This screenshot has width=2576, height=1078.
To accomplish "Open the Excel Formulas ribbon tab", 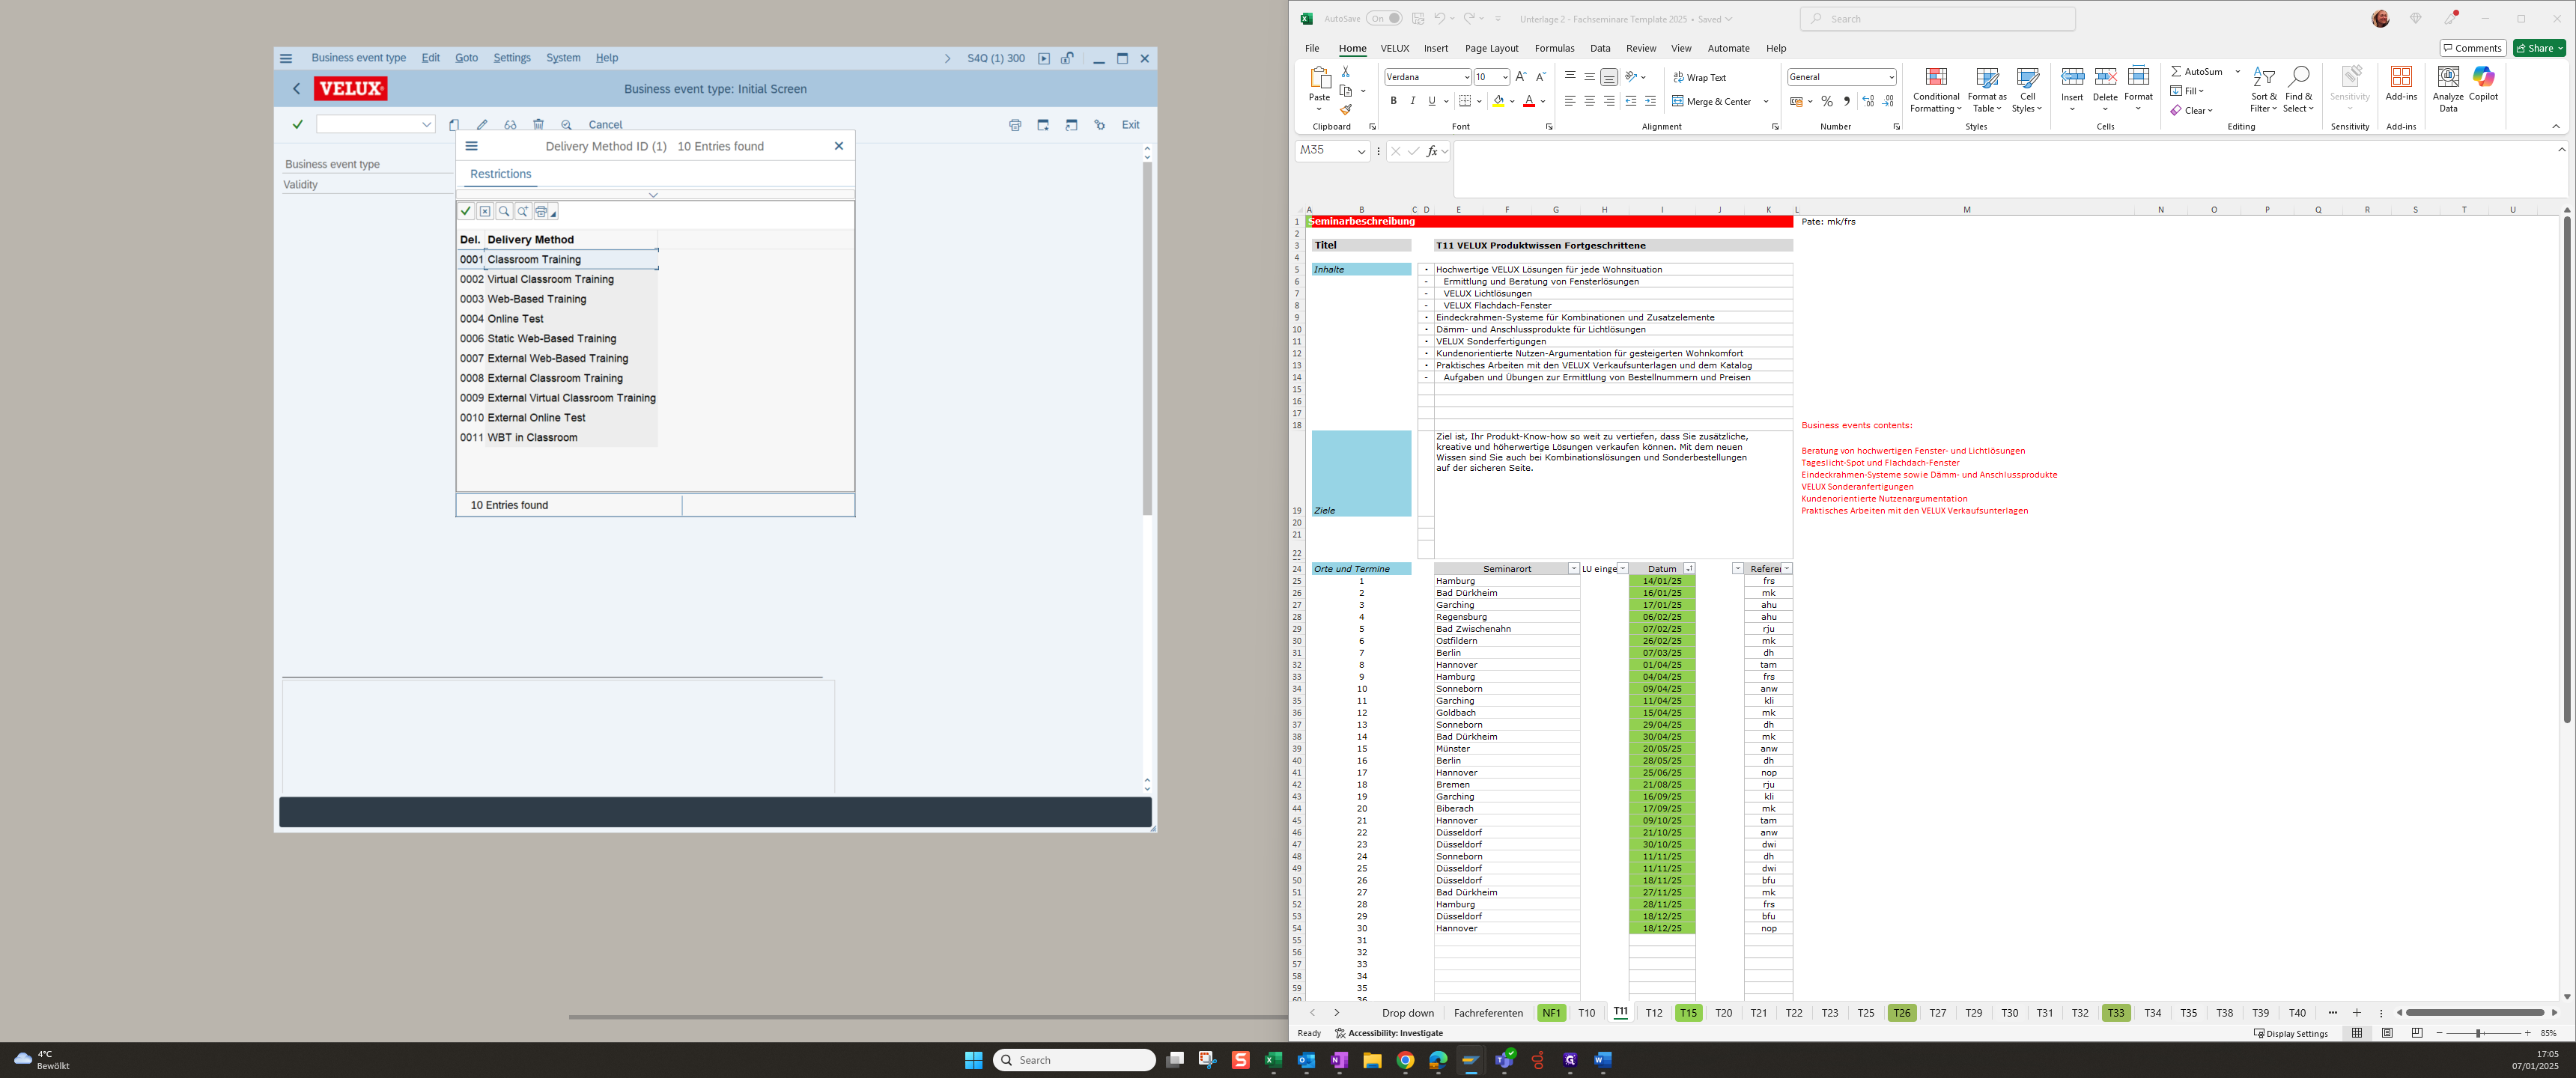I will [1554, 48].
